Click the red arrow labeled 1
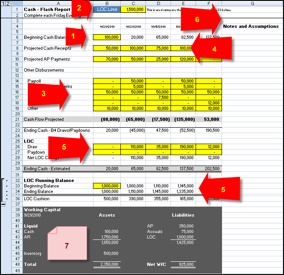Screen dimensions: 284x275 pyautogui.click(x=75, y=37)
